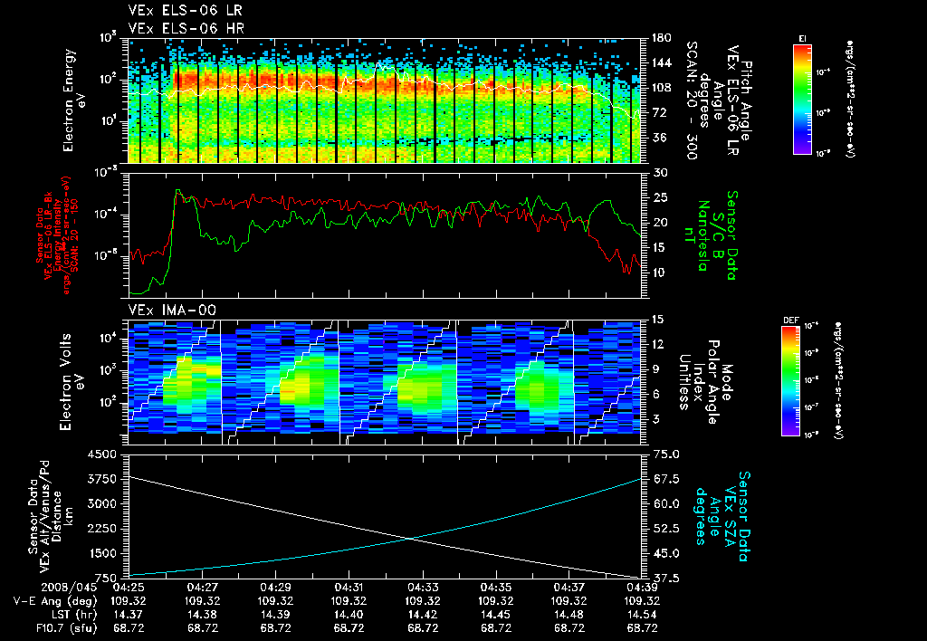This screenshot has width=927, height=641.
Task: Click the 108 pitch angle tick label
Action: click(x=661, y=88)
